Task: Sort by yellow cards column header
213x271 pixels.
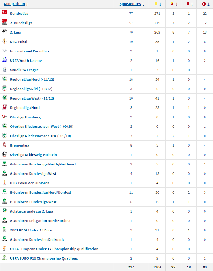Action: 158,4
